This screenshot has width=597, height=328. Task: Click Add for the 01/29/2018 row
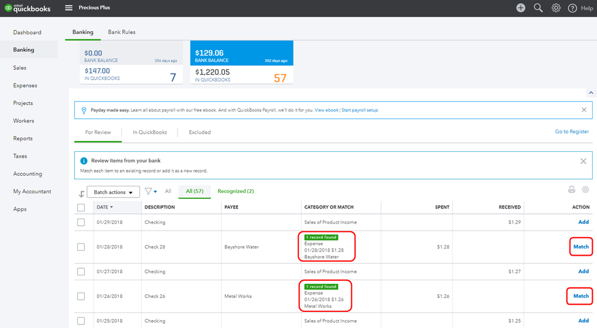[583, 222]
